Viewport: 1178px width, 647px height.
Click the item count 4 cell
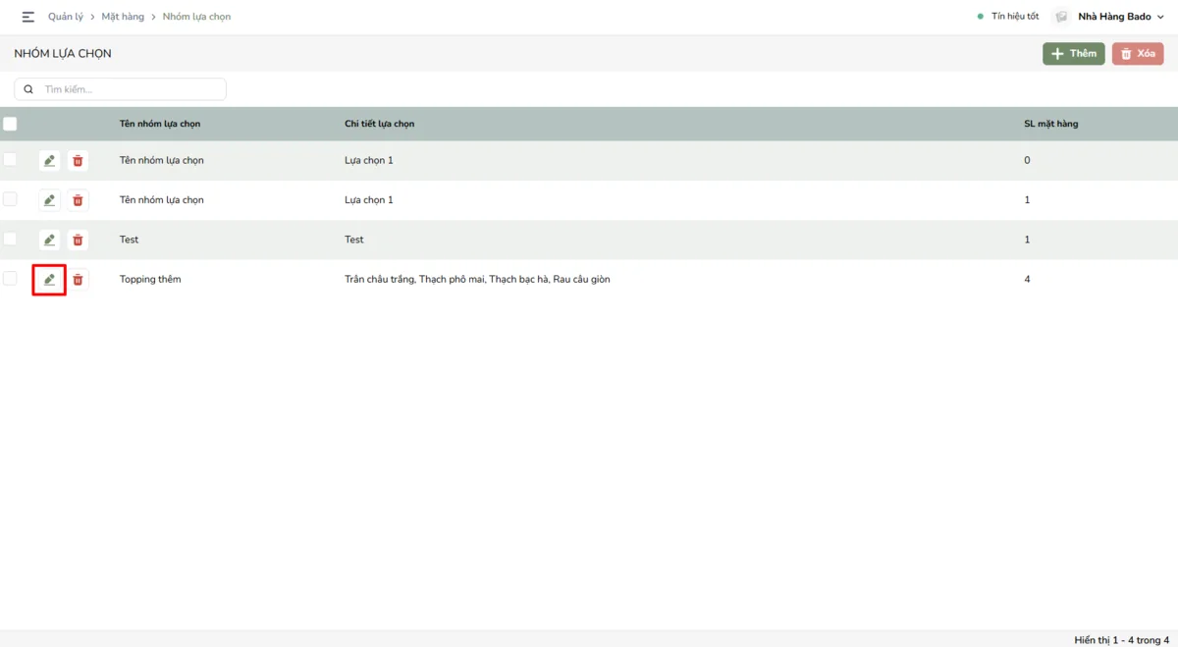1028,280
